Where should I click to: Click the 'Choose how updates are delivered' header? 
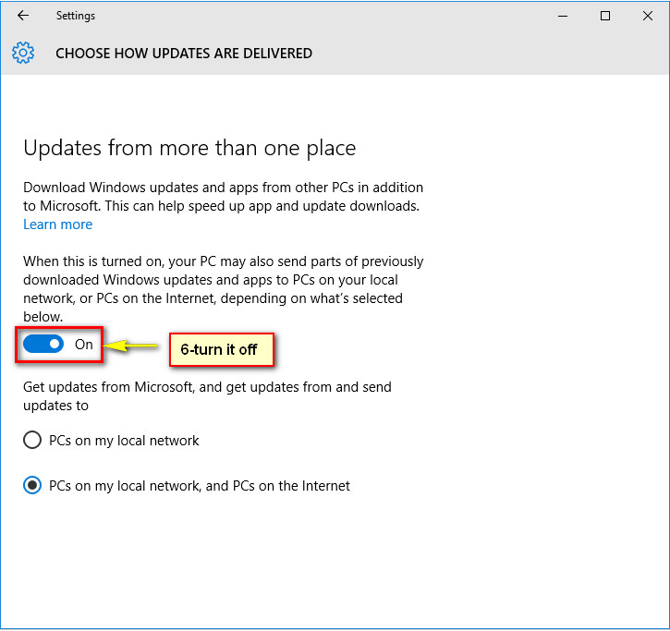[x=184, y=54]
